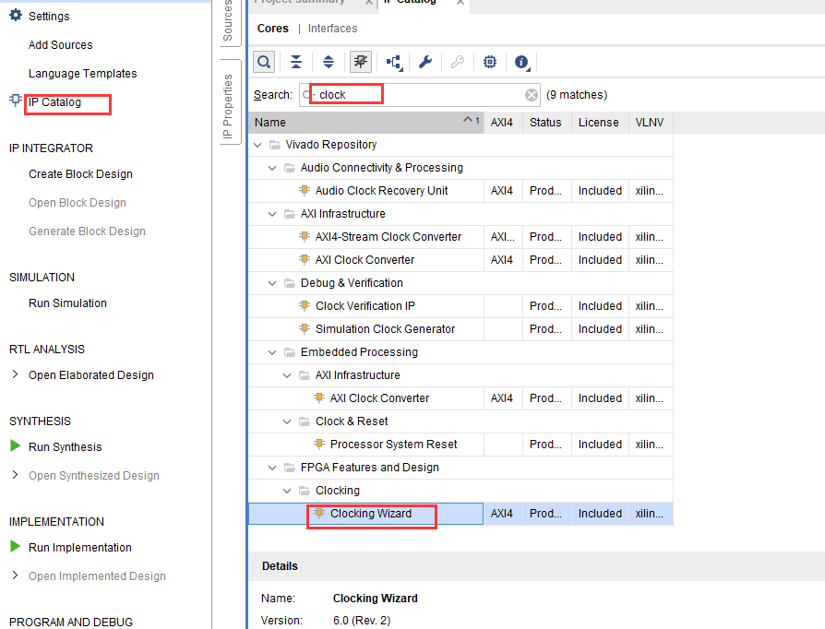Select AXI Clock Converter under Embedded Processing
This screenshot has width=825, height=629.
pos(379,398)
